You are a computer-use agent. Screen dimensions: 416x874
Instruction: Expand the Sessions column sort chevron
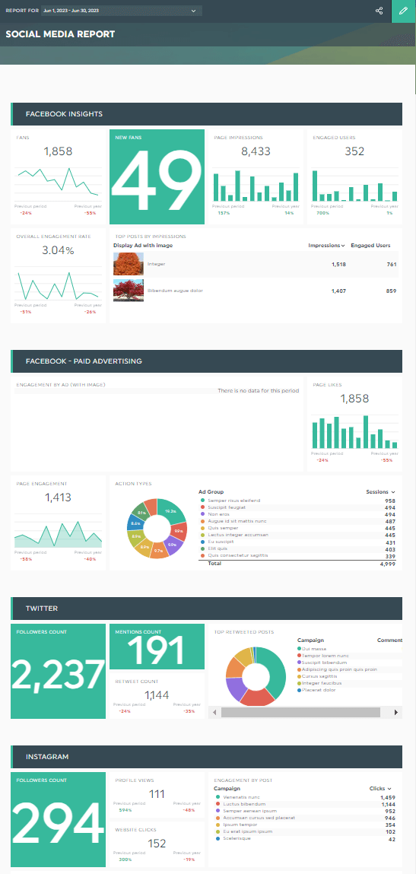click(393, 492)
